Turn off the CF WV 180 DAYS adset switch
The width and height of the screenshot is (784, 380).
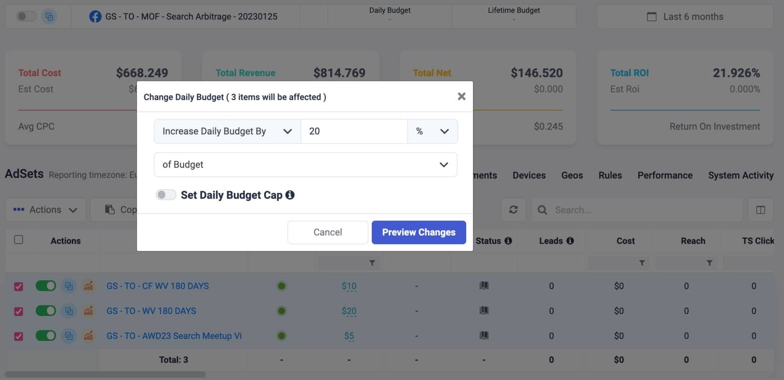pos(46,286)
